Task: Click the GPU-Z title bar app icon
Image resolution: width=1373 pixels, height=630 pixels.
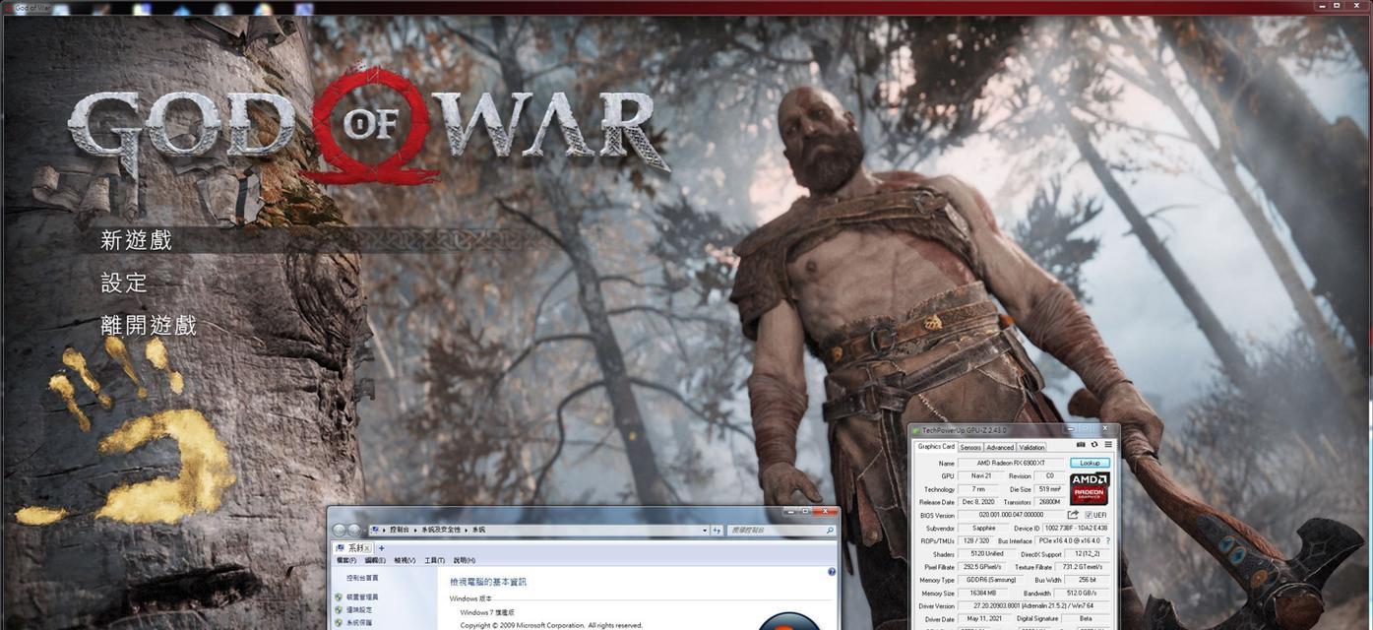Action: pos(915,430)
